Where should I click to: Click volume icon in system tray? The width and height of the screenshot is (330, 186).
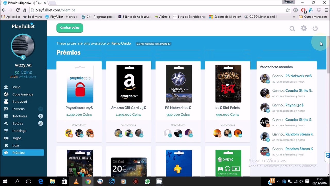pos(301,181)
